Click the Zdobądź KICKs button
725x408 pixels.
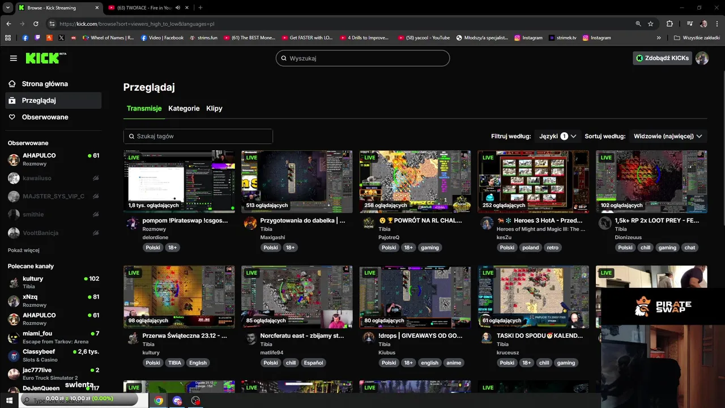662,58
